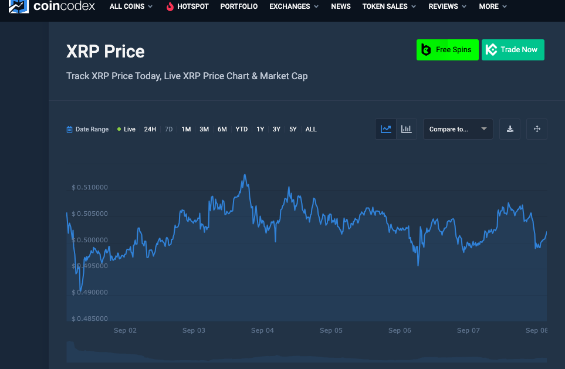Screen dimensions: 565x369
Task: Click the Free Spins button
Action: tap(448, 50)
